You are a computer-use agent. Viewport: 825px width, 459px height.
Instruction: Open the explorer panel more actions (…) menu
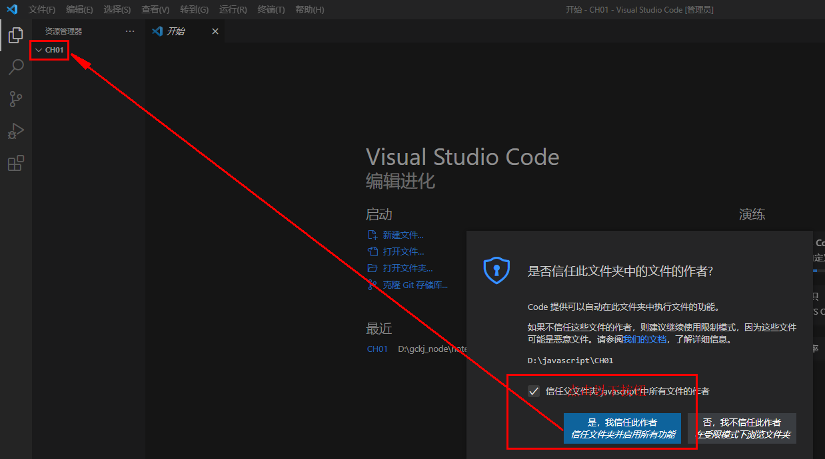pos(130,31)
